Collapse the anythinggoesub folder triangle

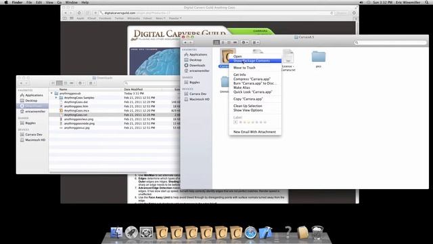(51, 94)
